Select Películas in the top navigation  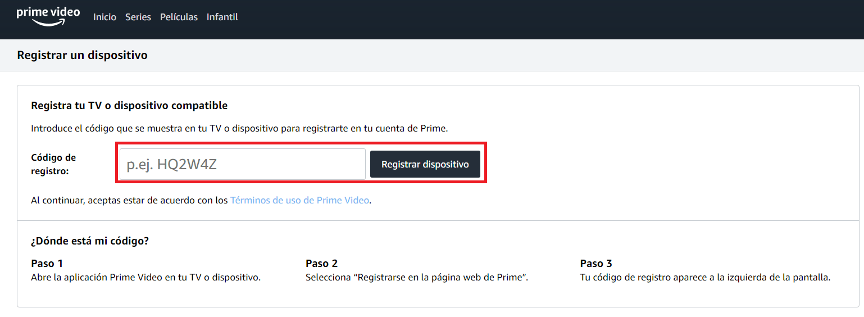pos(179,17)
